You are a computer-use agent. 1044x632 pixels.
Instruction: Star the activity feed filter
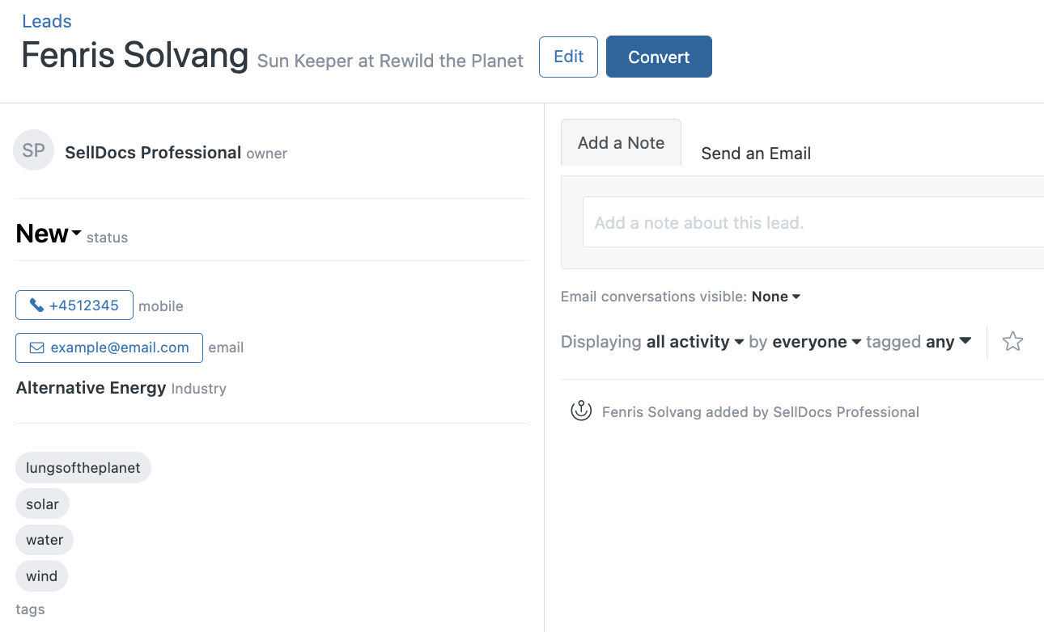tap(1012, 342)
